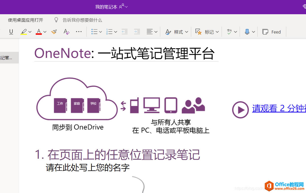Increase the paragraph indent
The height and width of the screenshot is (193, 306).
[137, 32]
